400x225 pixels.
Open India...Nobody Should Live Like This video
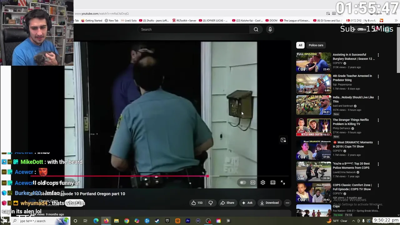coord(353,99)
